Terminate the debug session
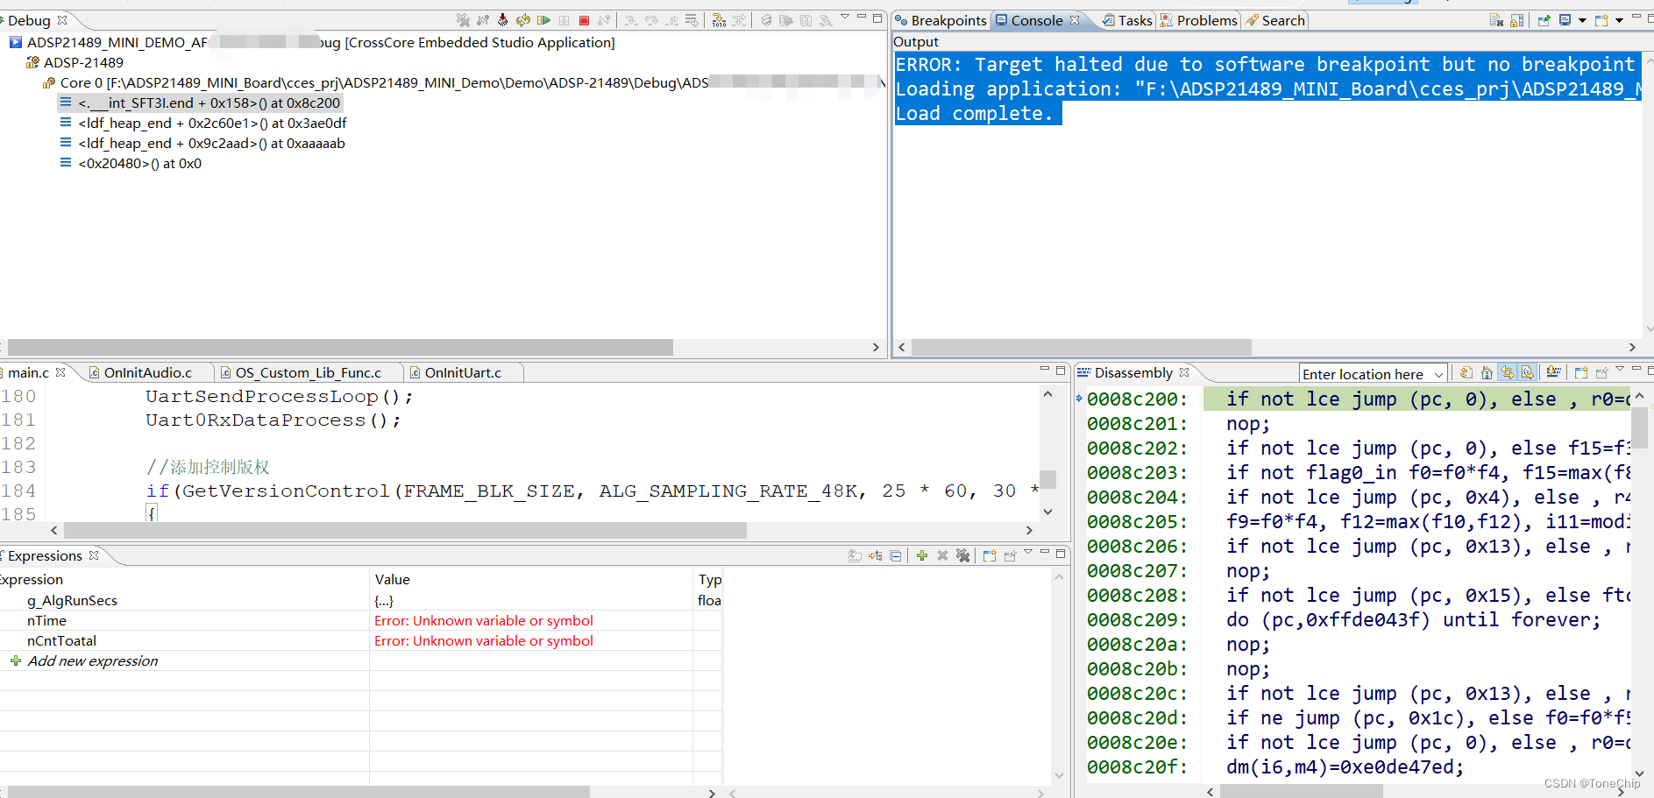This screenshot has height=798, width=1654. coord(584,19)
